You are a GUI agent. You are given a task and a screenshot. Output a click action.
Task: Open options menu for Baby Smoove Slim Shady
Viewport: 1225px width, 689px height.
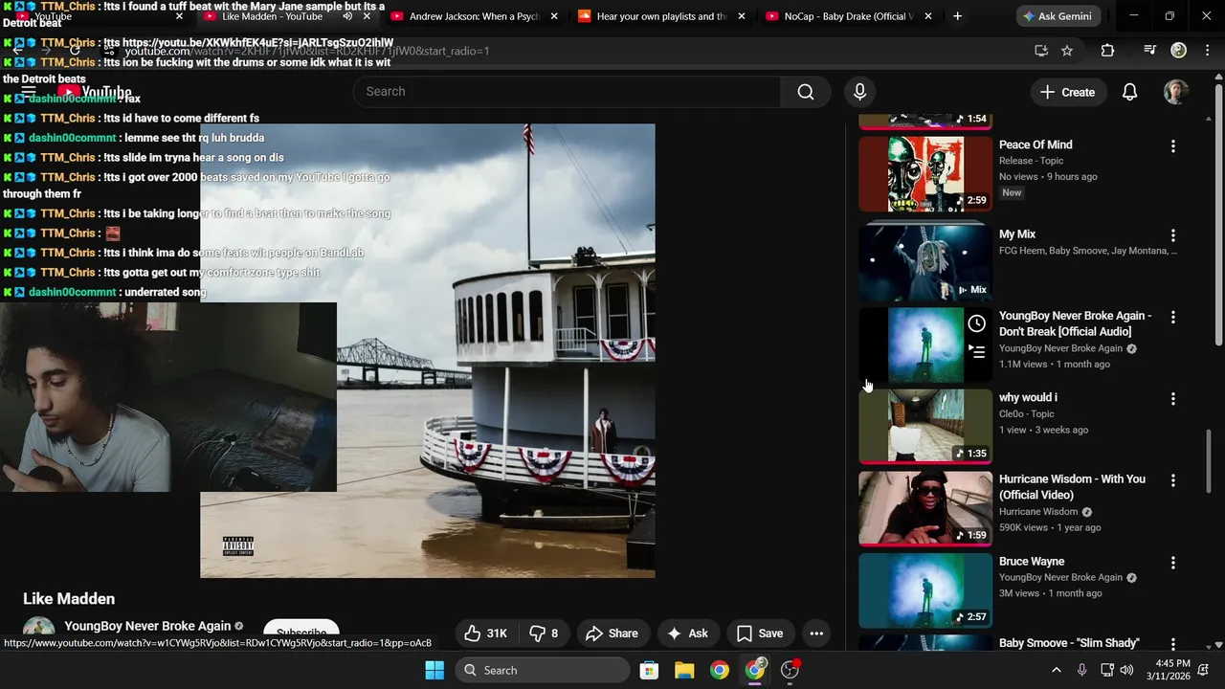click(1173, 644)
